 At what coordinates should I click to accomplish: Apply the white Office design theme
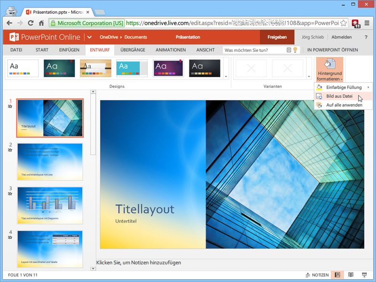pyautogui.click(x=23, y=68)
